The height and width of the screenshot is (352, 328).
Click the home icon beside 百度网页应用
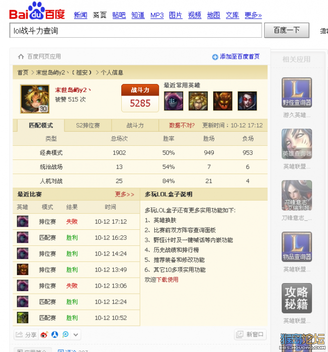pos(21,56)
